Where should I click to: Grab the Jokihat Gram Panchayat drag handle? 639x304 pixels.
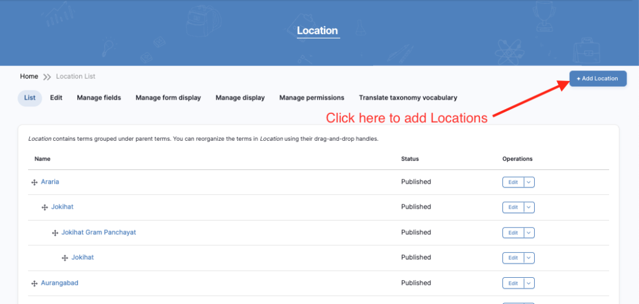pyautogui.click(x=55, y=232)
